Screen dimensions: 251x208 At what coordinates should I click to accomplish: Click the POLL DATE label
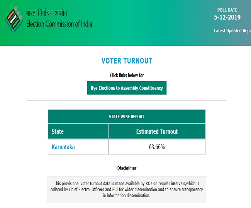coord(227,10)
